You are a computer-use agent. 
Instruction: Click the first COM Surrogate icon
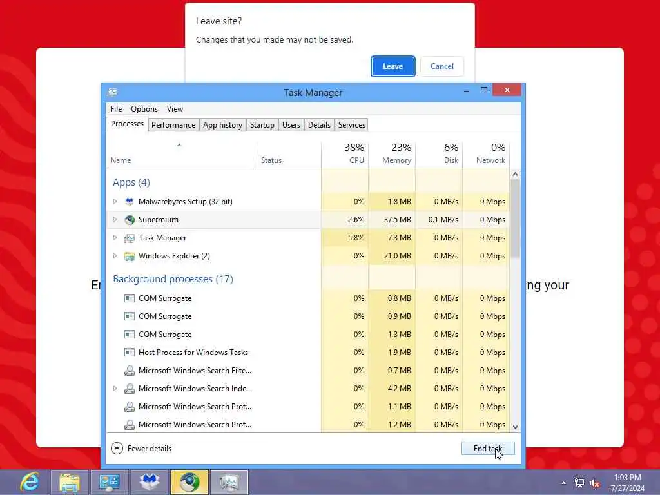[x=130, y=298]
